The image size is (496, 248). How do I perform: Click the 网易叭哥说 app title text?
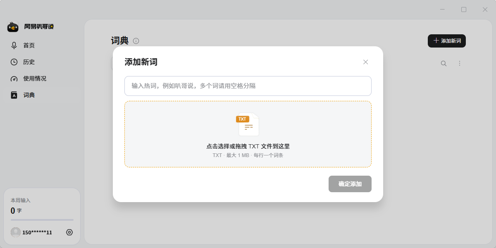pyautogui.click(x=39, y=27)
